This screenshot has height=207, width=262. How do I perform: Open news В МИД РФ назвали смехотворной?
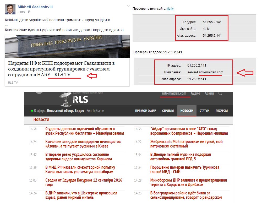coord(80,170)
